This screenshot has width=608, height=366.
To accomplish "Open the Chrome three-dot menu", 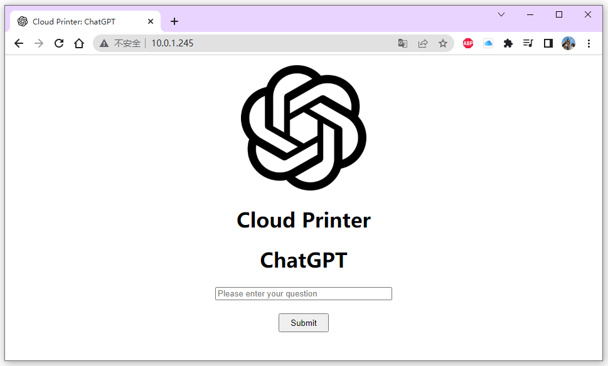I will [x=589, y=43].
